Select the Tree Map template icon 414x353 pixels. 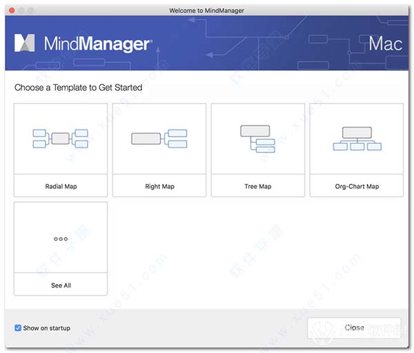pos(257,139)
